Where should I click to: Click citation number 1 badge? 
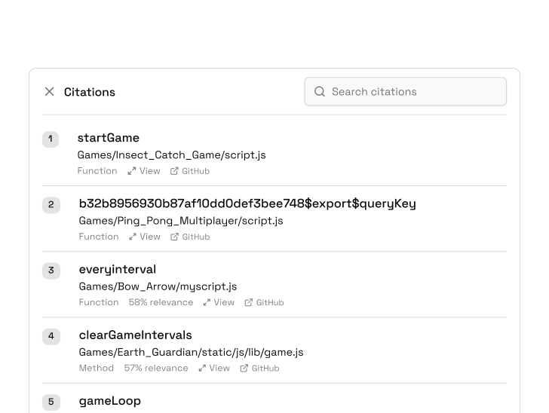click(51, 139)
